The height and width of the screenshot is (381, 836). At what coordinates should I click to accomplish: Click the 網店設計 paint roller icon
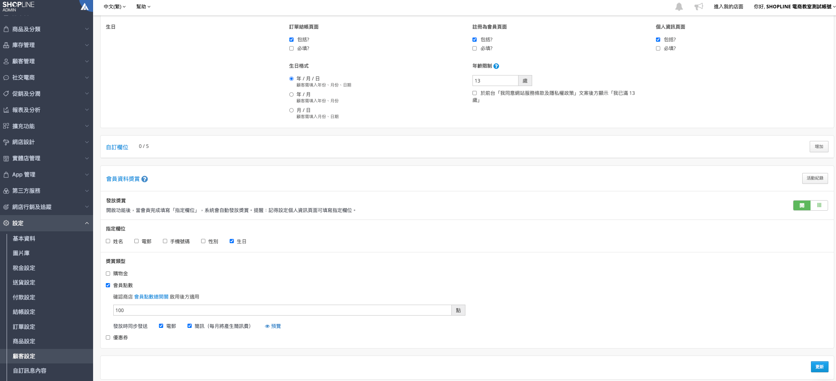click(x=6, y=142)
